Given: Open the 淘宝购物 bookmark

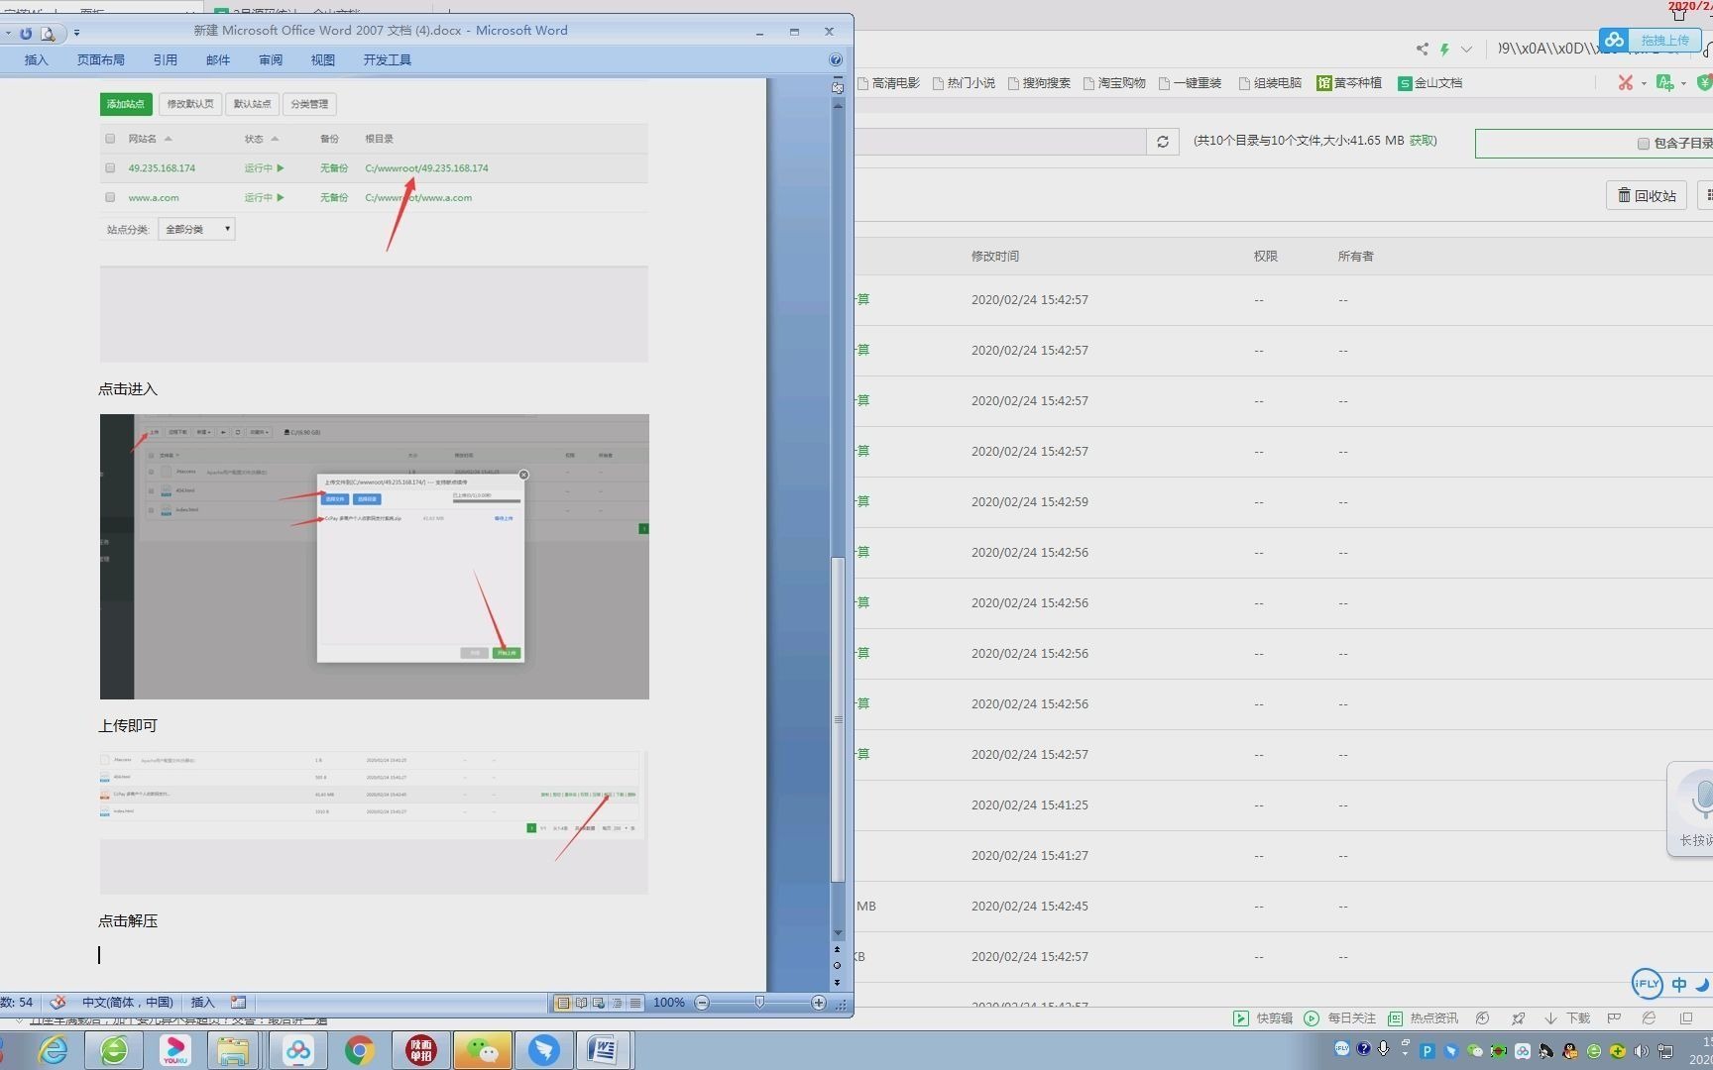Looking at the screenshot, I should [x=1114, y=83].
